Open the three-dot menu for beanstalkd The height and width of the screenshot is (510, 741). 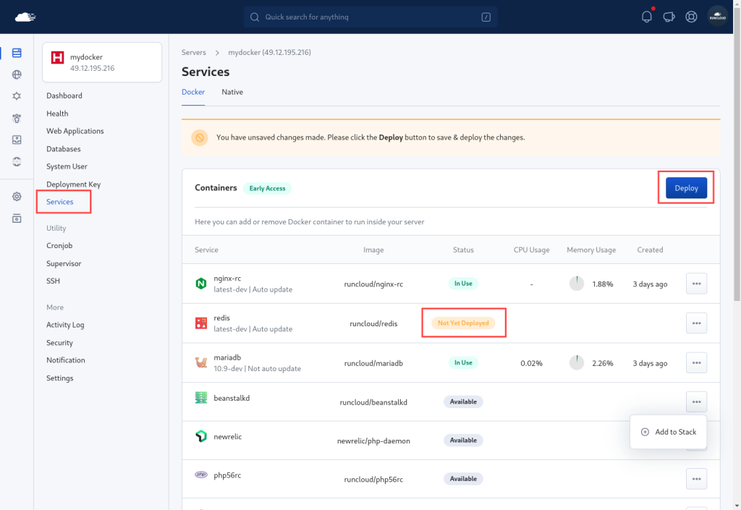coord(696,402)
